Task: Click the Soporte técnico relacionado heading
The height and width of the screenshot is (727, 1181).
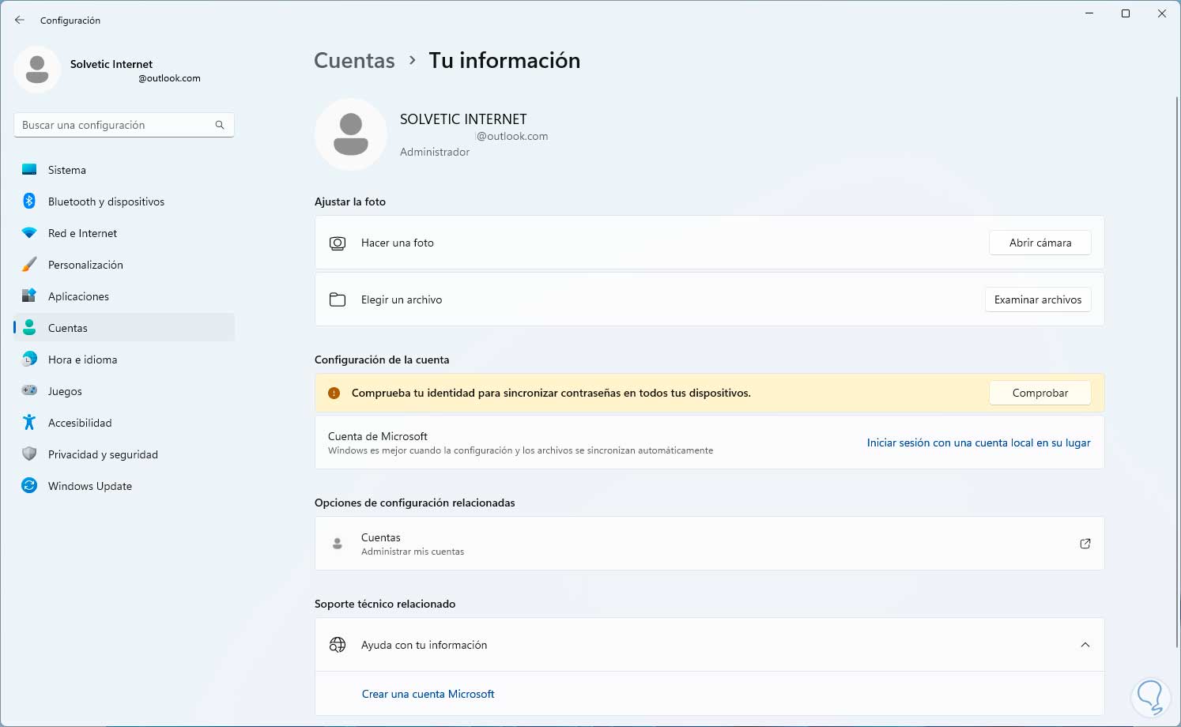Action: [x=385, y=604]
